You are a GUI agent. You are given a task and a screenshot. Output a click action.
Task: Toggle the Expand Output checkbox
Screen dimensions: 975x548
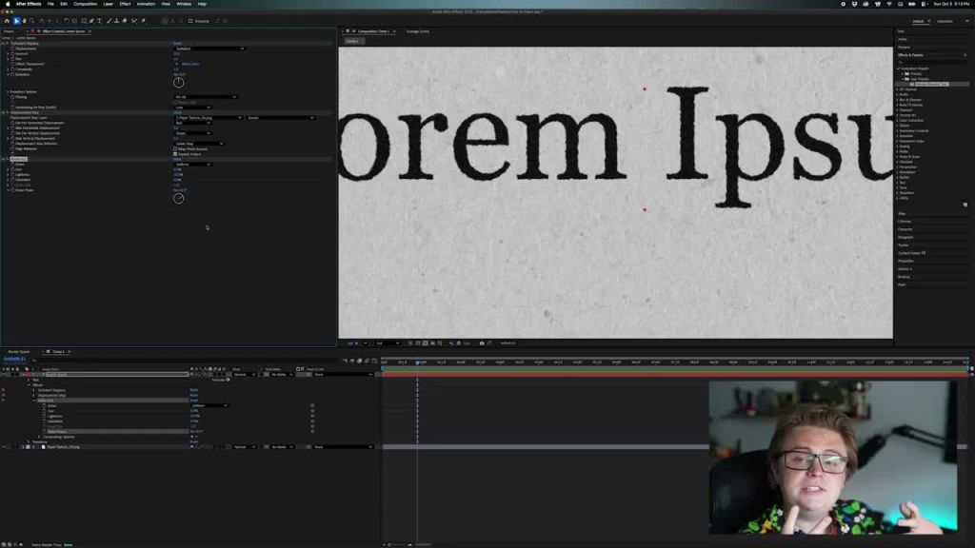(175, 154)
